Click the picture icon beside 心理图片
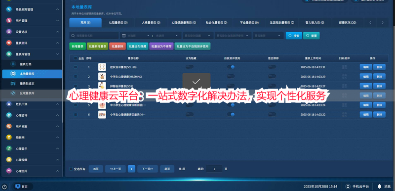Image resolution: width=395 pixels, height=191 pixels. pos(9,171)
